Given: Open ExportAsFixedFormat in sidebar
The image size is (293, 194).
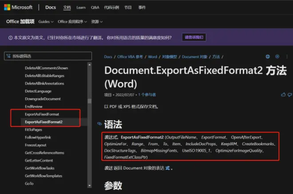Looking at the screenshot, I should (42, 114).
